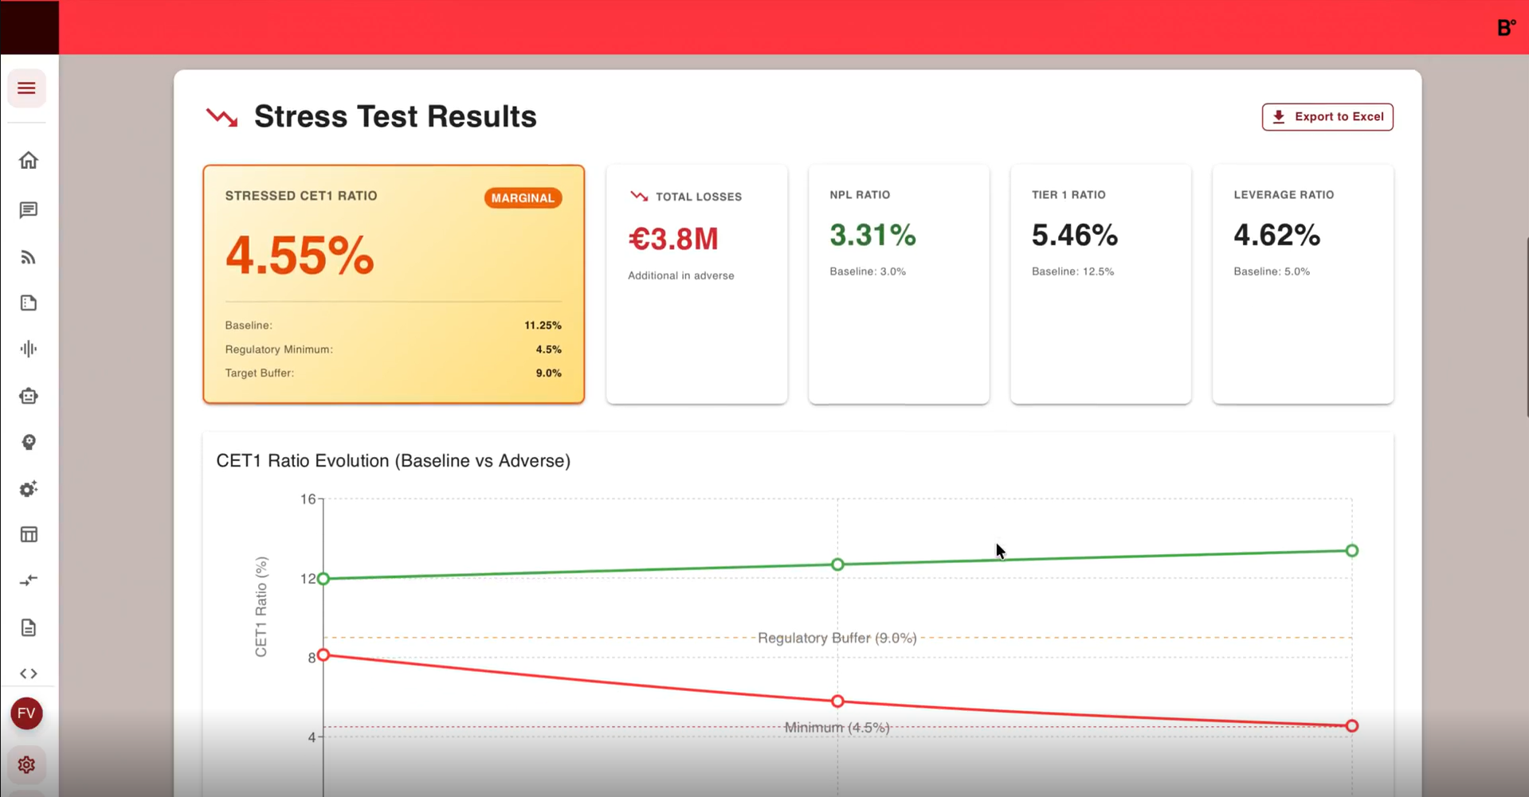Click the Leverage Ratio card
The width and height of the screenshot is (1529, 797).
tap(1302, 283)
